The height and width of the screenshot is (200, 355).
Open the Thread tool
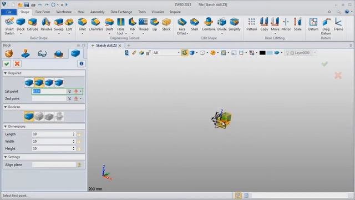tap(143, 24)
